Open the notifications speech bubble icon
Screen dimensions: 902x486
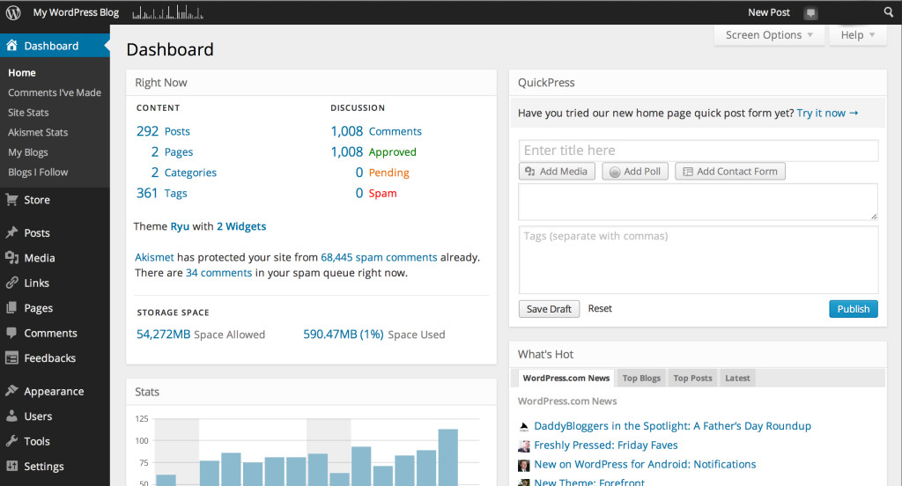[x=810, y=12]
